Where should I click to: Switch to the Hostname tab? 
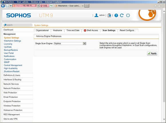58,30
